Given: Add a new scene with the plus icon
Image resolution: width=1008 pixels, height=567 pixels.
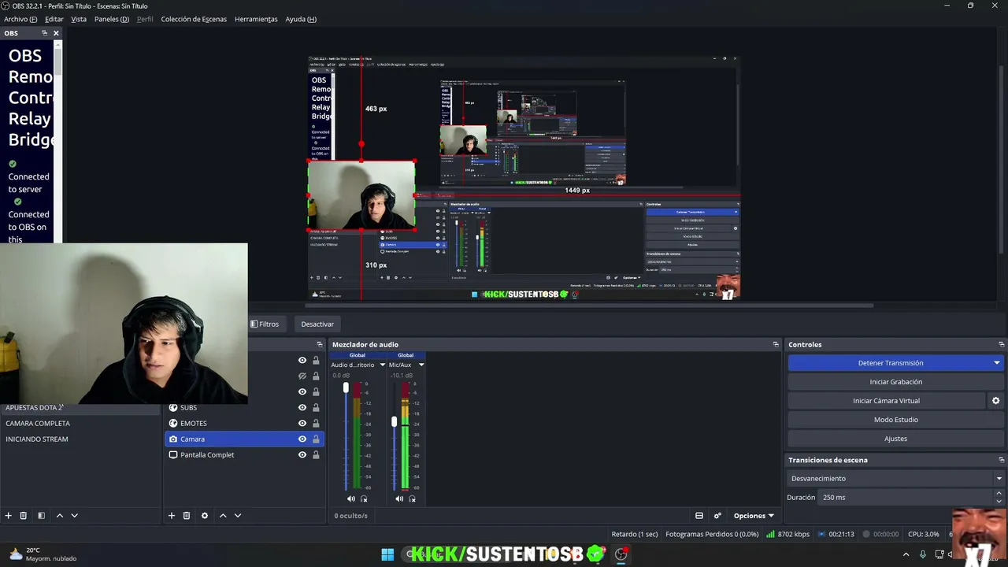Looking at the screenshot, I should click(9, 516).
